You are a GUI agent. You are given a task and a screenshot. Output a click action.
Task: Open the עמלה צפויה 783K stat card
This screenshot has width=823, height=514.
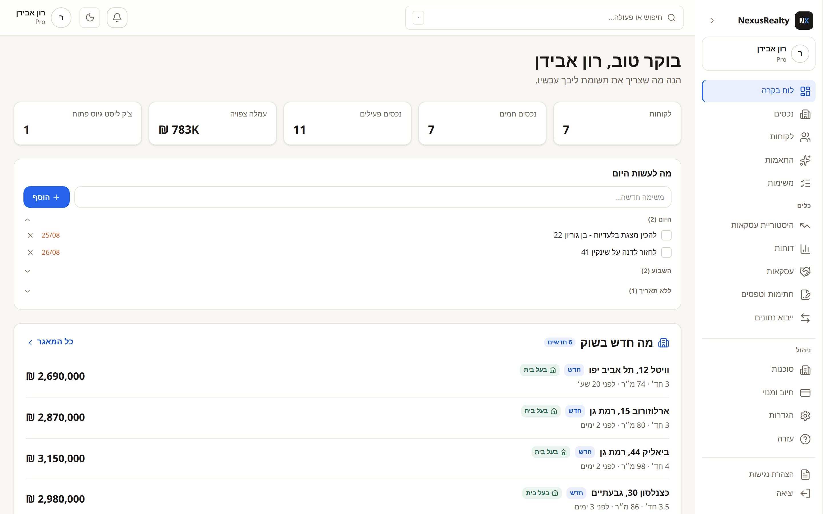click(x=213, y=123)
